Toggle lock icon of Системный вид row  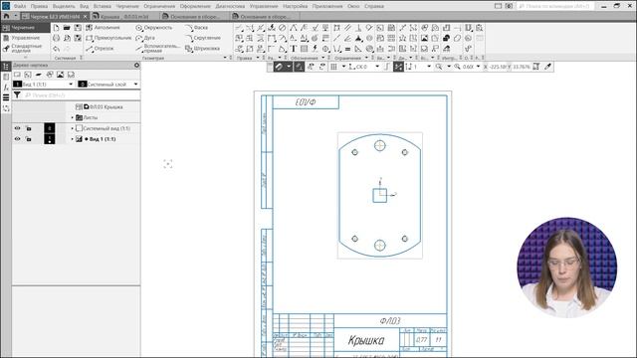point(29,128)
